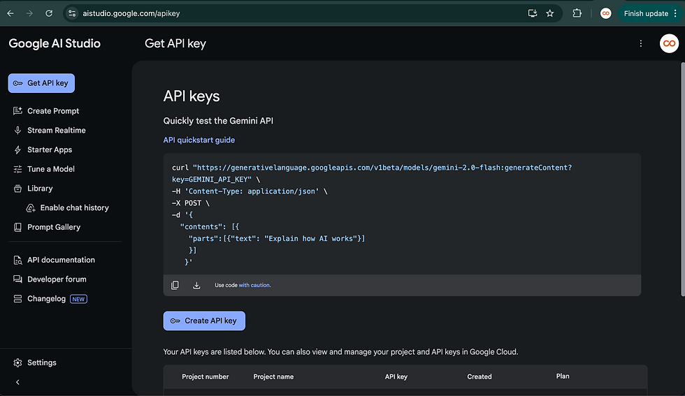Click the Stream Realtime microphone icon
This screenshot has height=396, width=685.
point(17,130)
